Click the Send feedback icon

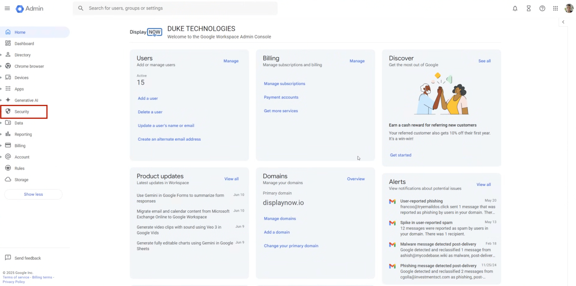(8, 257)
